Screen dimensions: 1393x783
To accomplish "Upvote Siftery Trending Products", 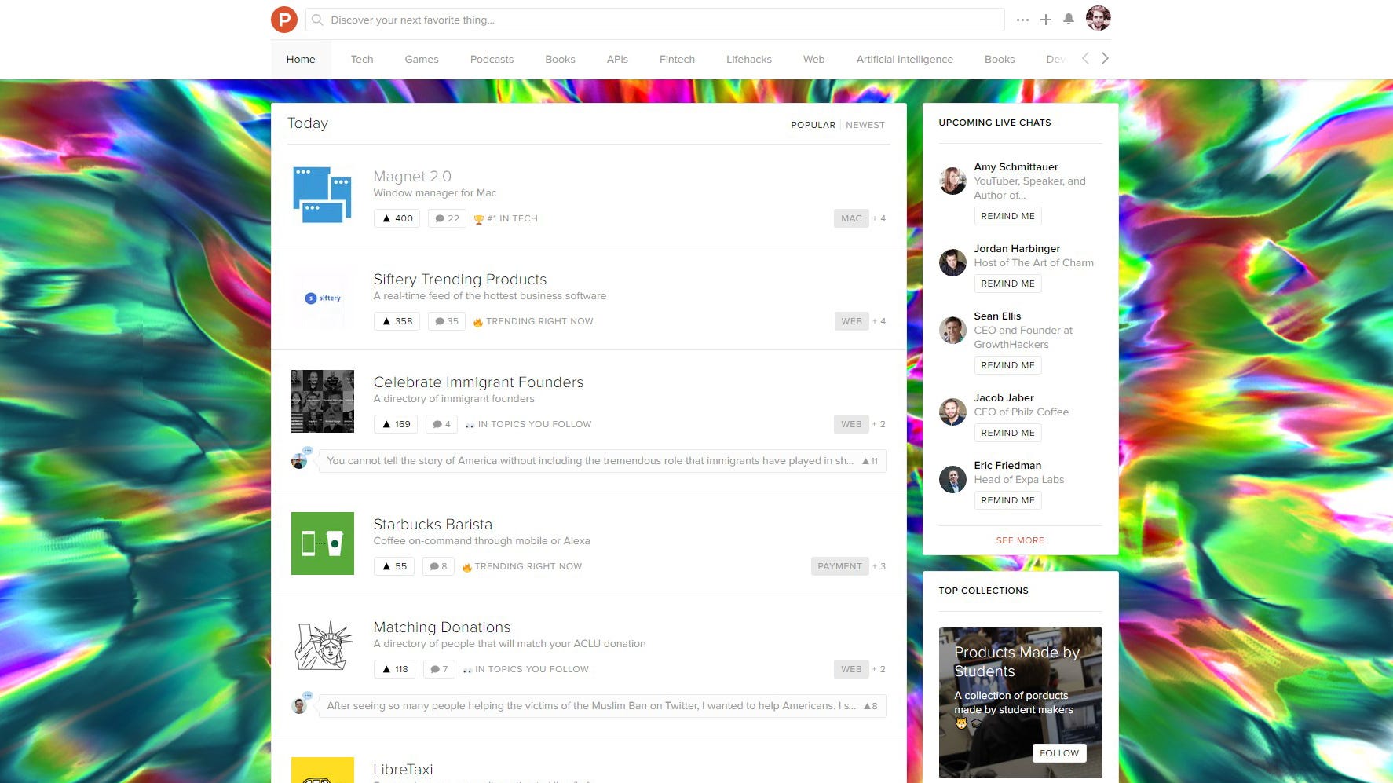I will (x=397, y=321).
